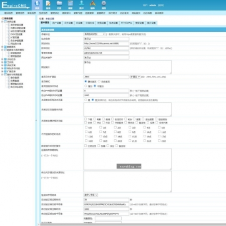Select 显示 for homepage link filename
The width and height of the screenshot is (226, 226).
pos(86,86)
